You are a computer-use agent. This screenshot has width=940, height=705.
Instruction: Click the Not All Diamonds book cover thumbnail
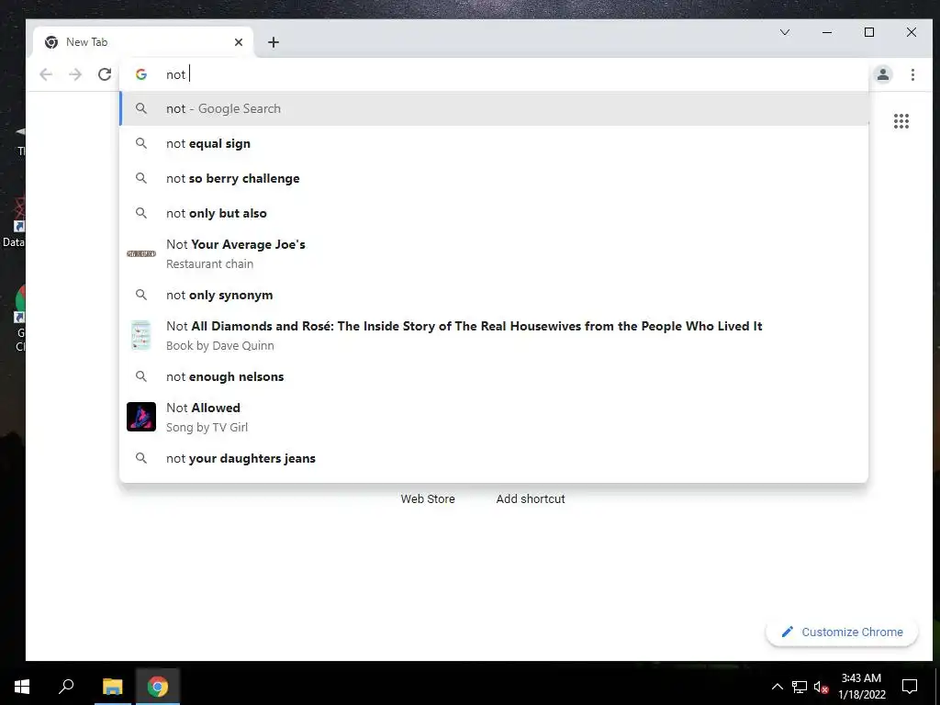pos(140,335)
